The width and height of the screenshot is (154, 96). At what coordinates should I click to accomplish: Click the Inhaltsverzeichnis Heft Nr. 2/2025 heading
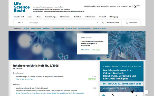tap(36, 66)
